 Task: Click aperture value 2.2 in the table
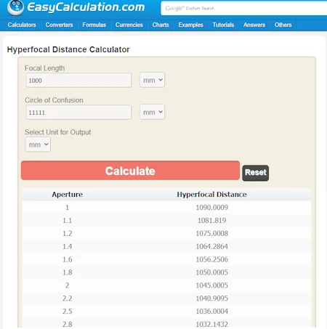68,298
